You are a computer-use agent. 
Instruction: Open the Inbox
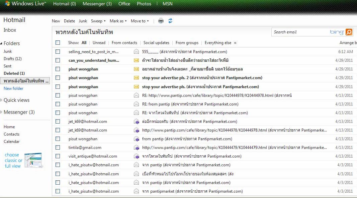pyautogui.click(x=10, y=30)
